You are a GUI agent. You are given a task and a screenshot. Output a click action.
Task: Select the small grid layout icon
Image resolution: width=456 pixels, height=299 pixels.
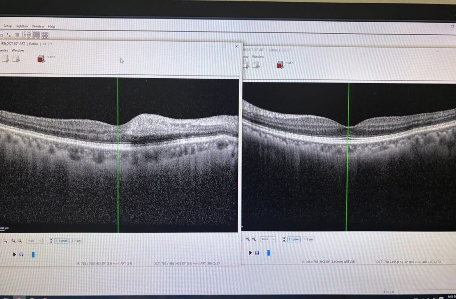pyautogui.click(x=28, y=34)
